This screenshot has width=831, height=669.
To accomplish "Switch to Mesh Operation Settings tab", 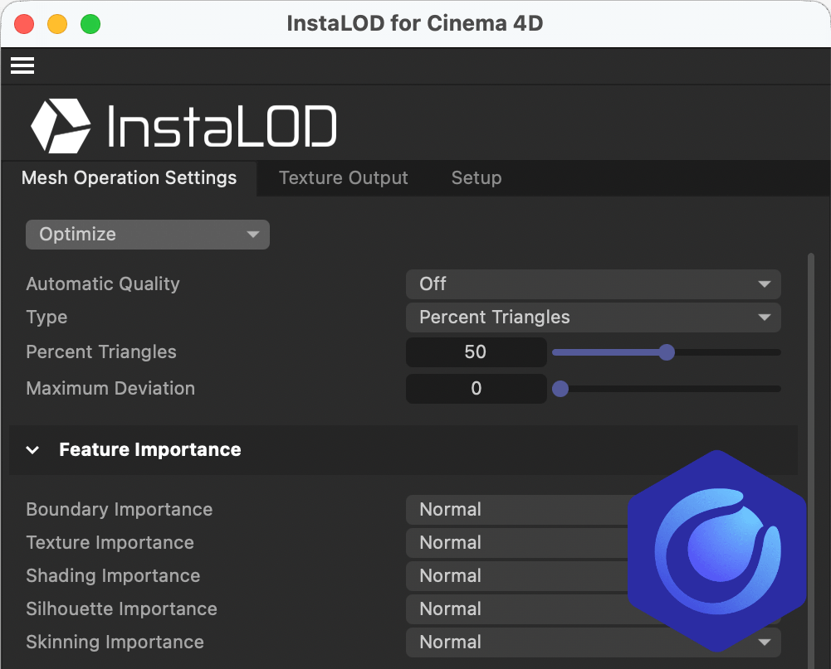I will point(129,178).
